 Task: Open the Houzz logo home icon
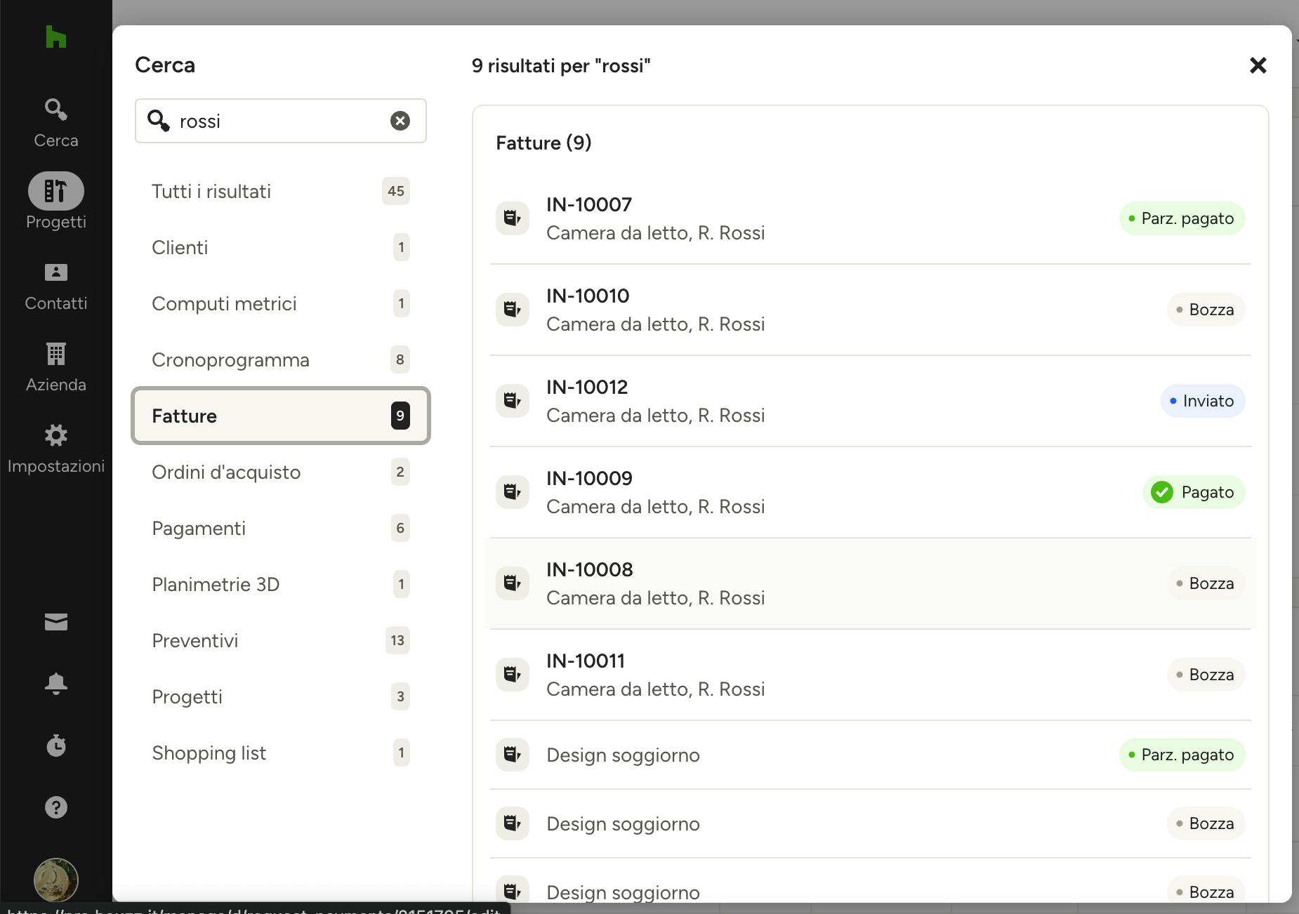tap(55, 37)
